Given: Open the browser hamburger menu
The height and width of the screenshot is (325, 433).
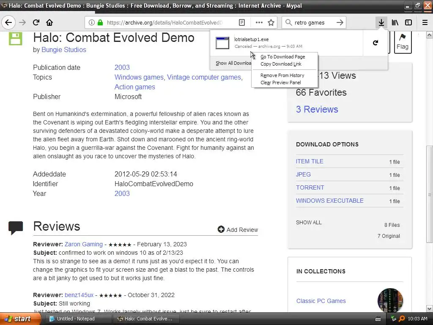Looking at the screenshot, I should (x=425, y=22).
